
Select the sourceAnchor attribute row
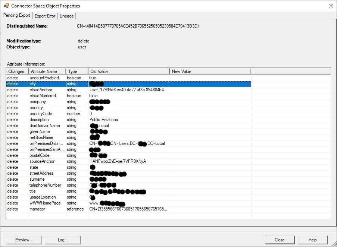click(x=129, y=161)
